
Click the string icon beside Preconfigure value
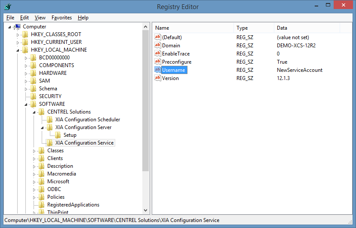[x=157, y=62]
